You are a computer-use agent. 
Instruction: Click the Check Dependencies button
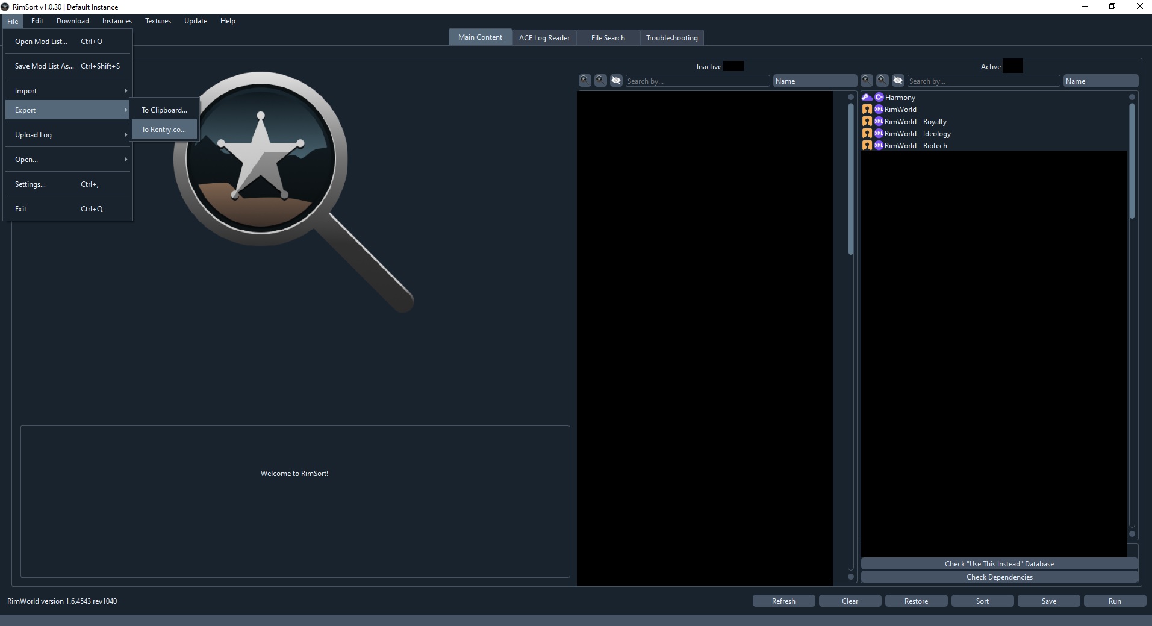(999, 577)
